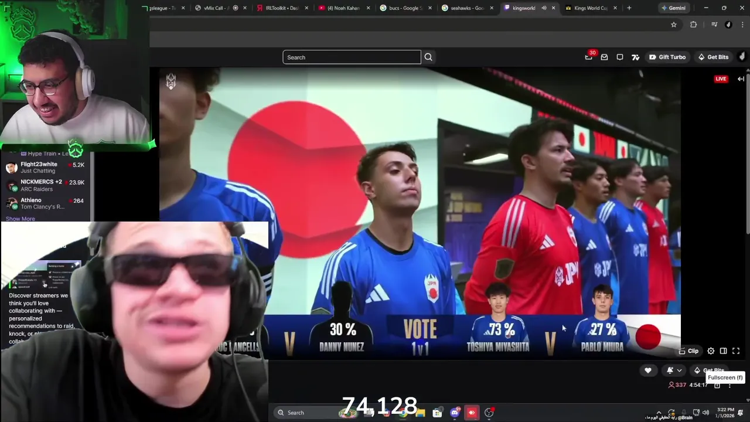Open the clock showing 3:22 PM
This screenshot has height=422, width=750.
pyautogui.click(x=725, y=413)
